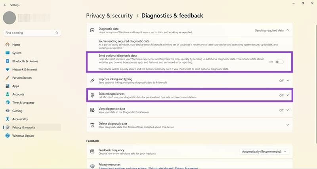
Task: Click the Bluetooth & devices icon
Action: pyautogui.click(x=8, y=61)
